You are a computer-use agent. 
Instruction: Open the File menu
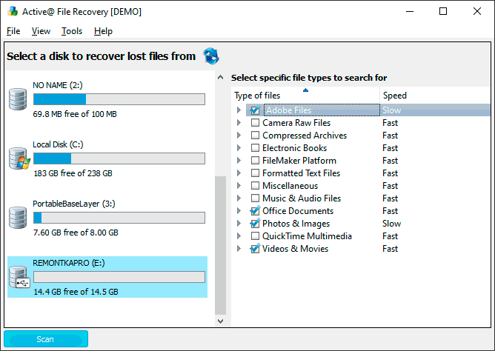pos(13,31)
